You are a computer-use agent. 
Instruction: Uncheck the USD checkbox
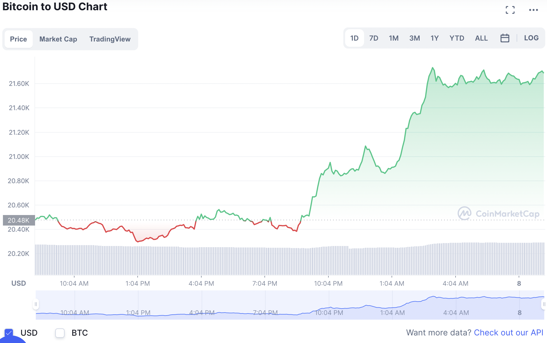click(9, 333)
